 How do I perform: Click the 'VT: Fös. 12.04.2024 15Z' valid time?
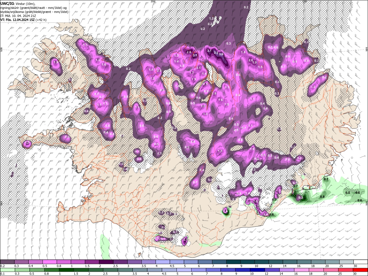coord(18,20)
